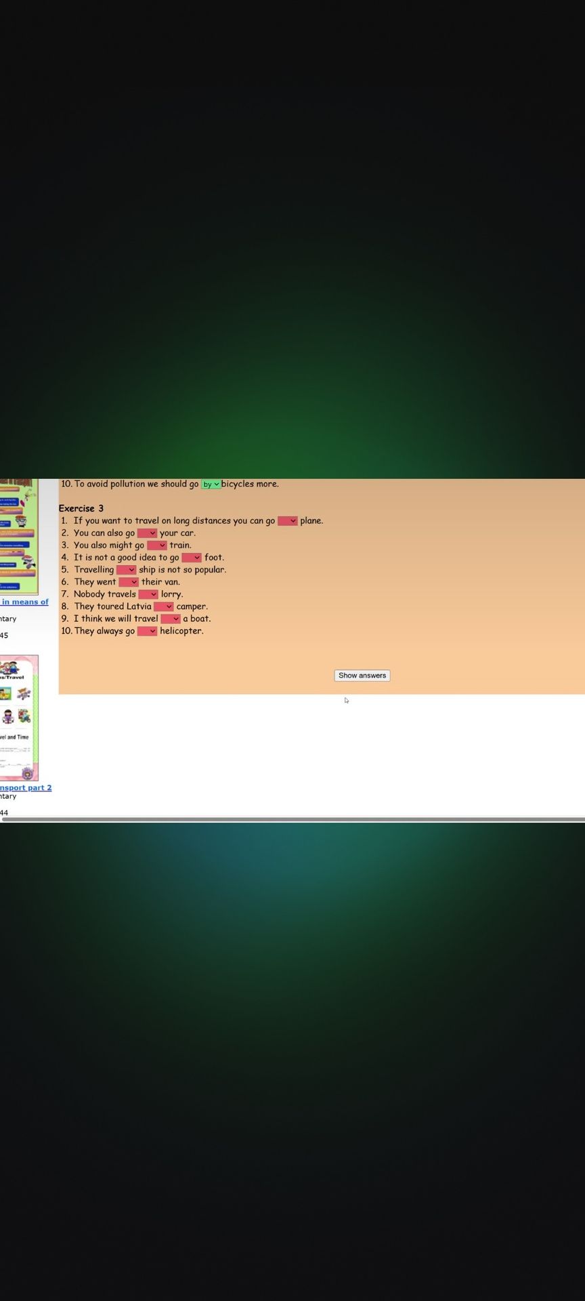
Task: Open green 'by' dropdown before 'bicycles more'
Action: point(211,484)
